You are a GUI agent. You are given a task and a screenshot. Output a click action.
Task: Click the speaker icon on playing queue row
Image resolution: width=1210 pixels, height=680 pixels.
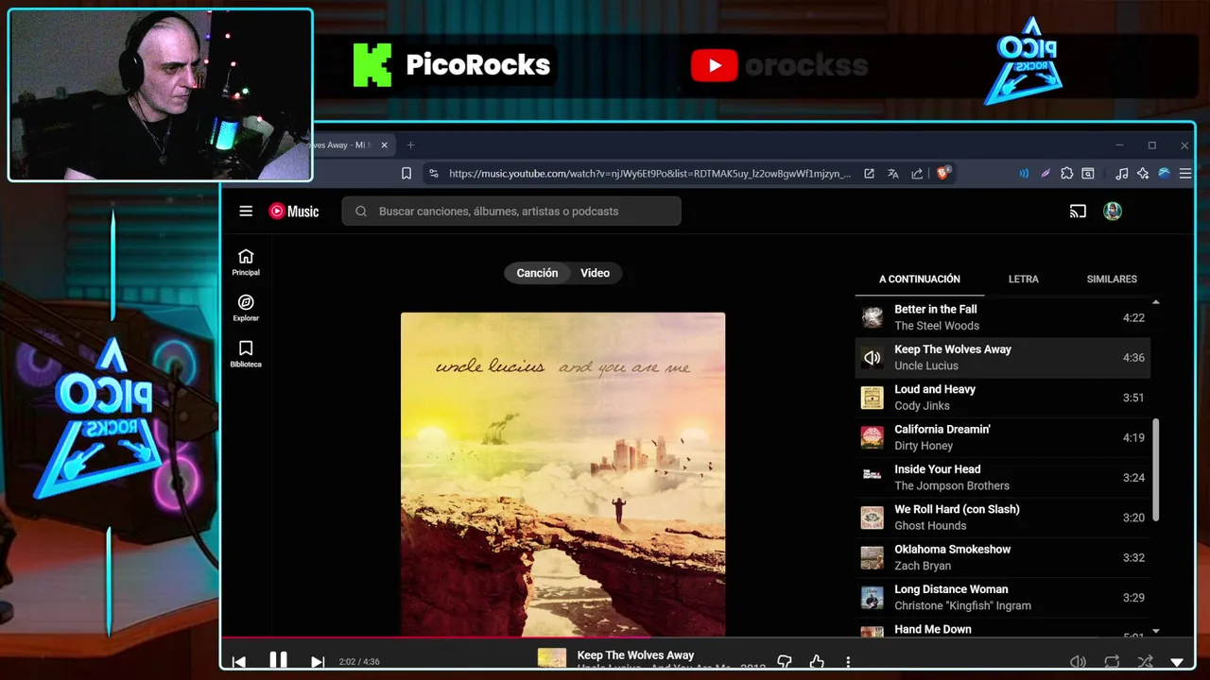click(872, 358)
